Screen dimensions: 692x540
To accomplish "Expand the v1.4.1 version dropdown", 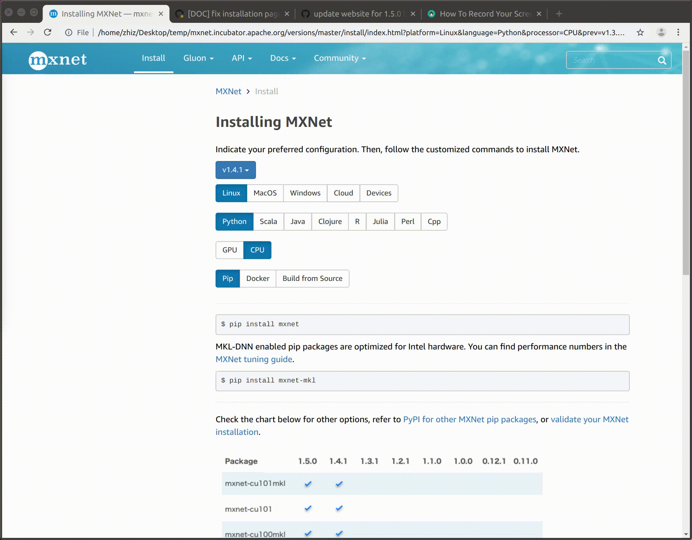I will (x=235, y=170).
